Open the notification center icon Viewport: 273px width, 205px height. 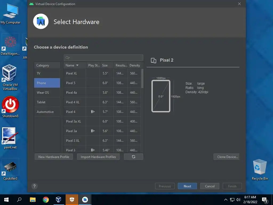264,200
